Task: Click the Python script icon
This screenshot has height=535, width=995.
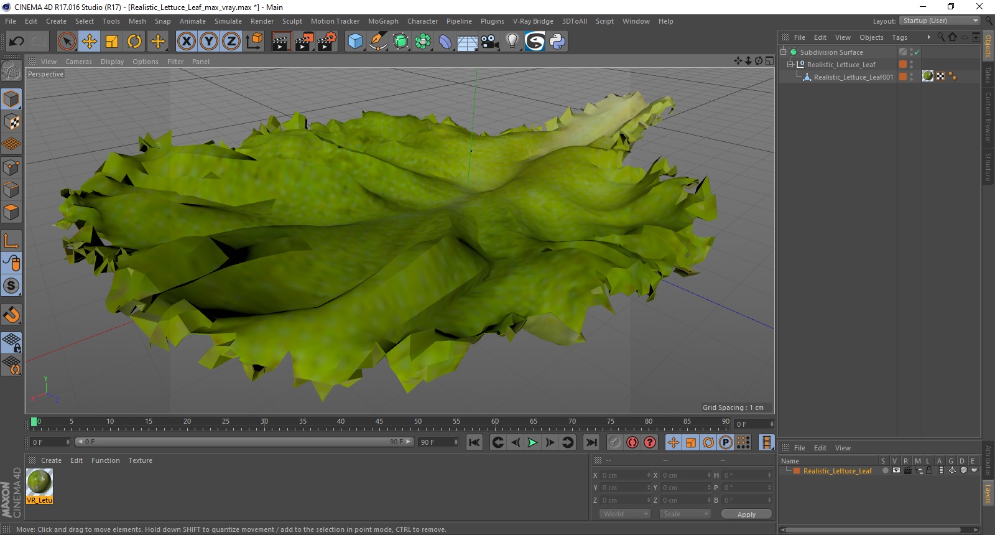Action: tap(557, 42)
